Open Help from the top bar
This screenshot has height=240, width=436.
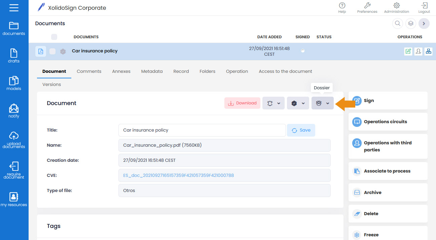[x=342, y=8]
